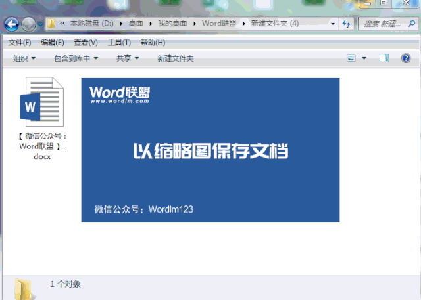The image size is (421, 300).
Task: Expand arrow after 桌面 breadcrumb
Action: pos(151,24)
